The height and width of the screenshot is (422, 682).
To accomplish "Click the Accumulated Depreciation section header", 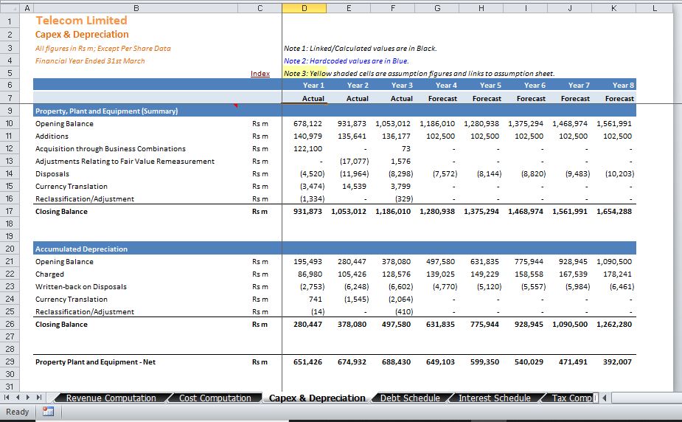I will [x=81, y=249].
